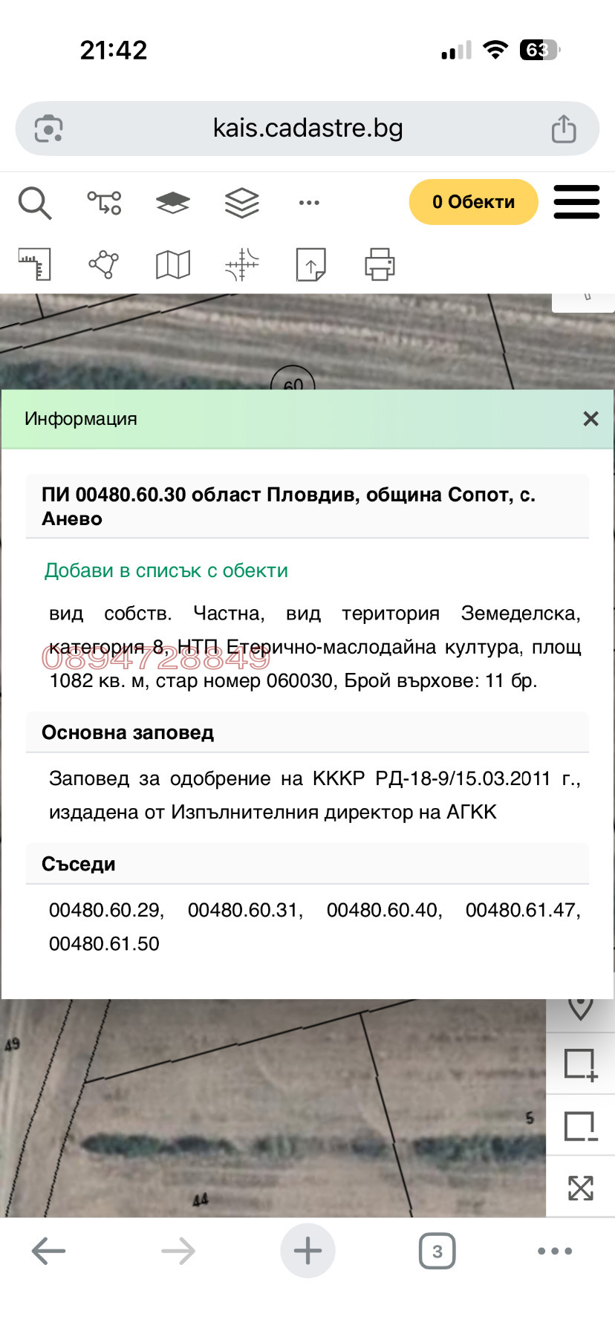Open a new browser tab

click(x=307, y=1251)
